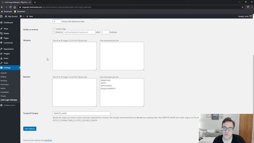Click the Whitelist IP range textarea

coord(75,56)
